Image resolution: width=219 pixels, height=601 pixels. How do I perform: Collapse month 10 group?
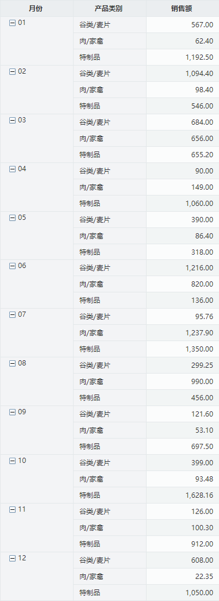pos(12,461)
